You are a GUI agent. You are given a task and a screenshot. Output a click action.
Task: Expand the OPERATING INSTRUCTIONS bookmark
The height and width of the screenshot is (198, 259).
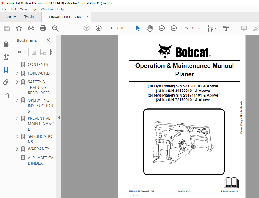coord(17,100)
